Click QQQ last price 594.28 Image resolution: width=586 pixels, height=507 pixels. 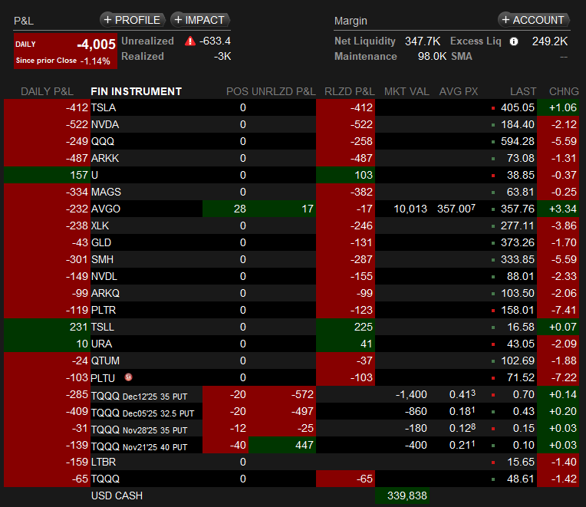tap(518, 141)
